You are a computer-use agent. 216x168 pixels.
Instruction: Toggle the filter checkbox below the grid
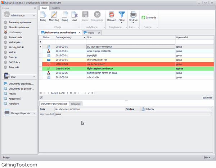pos(41,97)
